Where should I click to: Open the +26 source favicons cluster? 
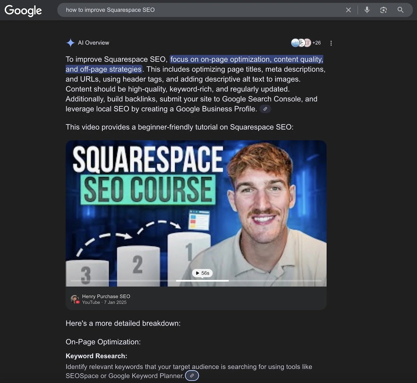[x=306, y=43]
